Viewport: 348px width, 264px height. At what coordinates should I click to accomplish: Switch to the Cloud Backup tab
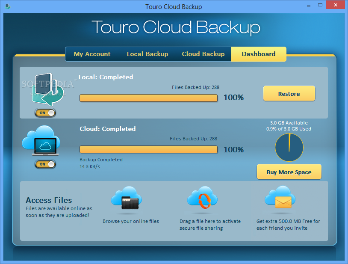[203, 54]
